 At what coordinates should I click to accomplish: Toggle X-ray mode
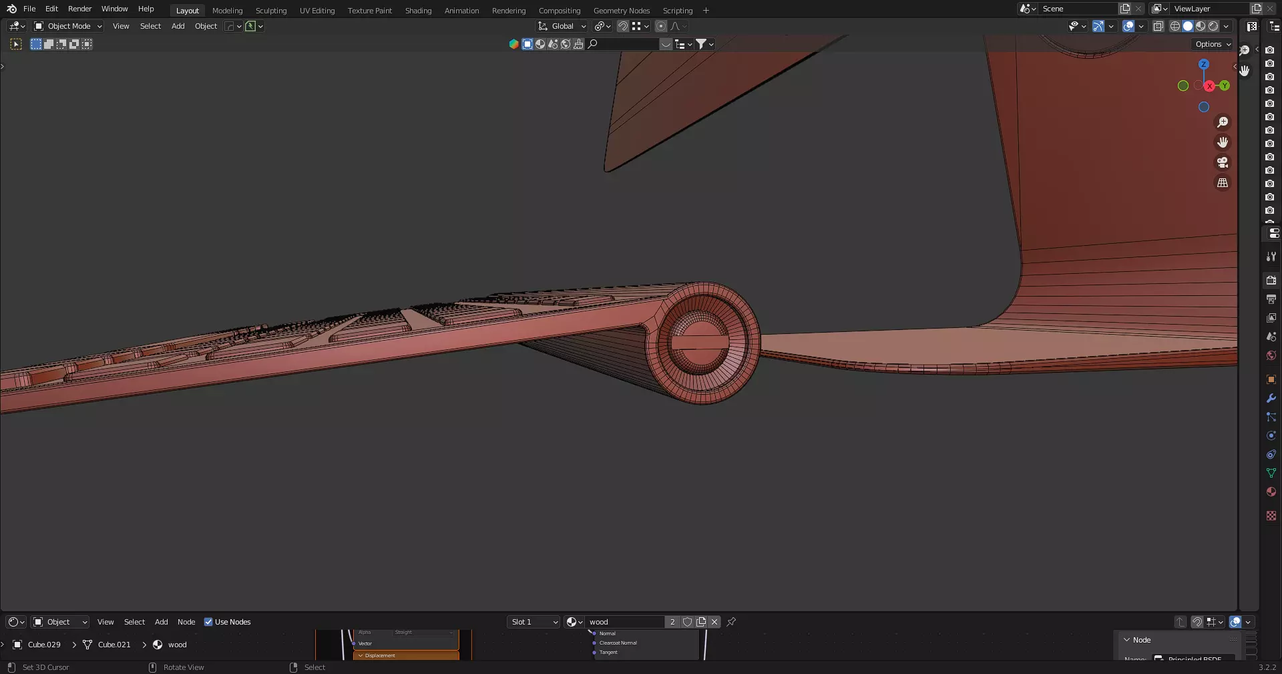(x=1158, y=26)
